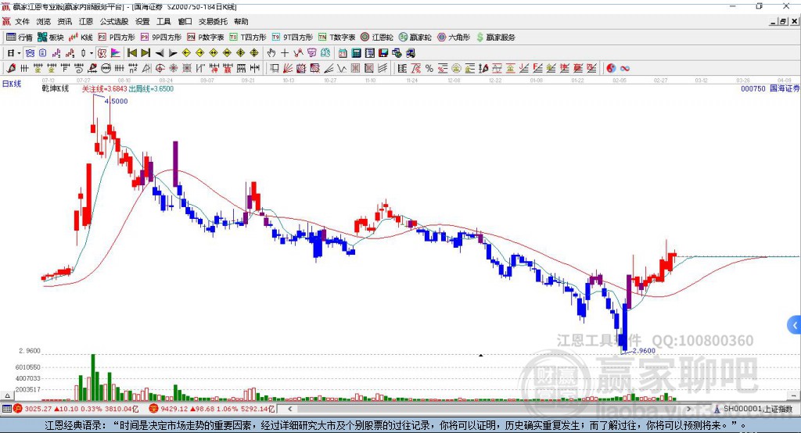Open the 设置 menu
The height and width of the screenshot is (433, 801).
coord(142,21)
